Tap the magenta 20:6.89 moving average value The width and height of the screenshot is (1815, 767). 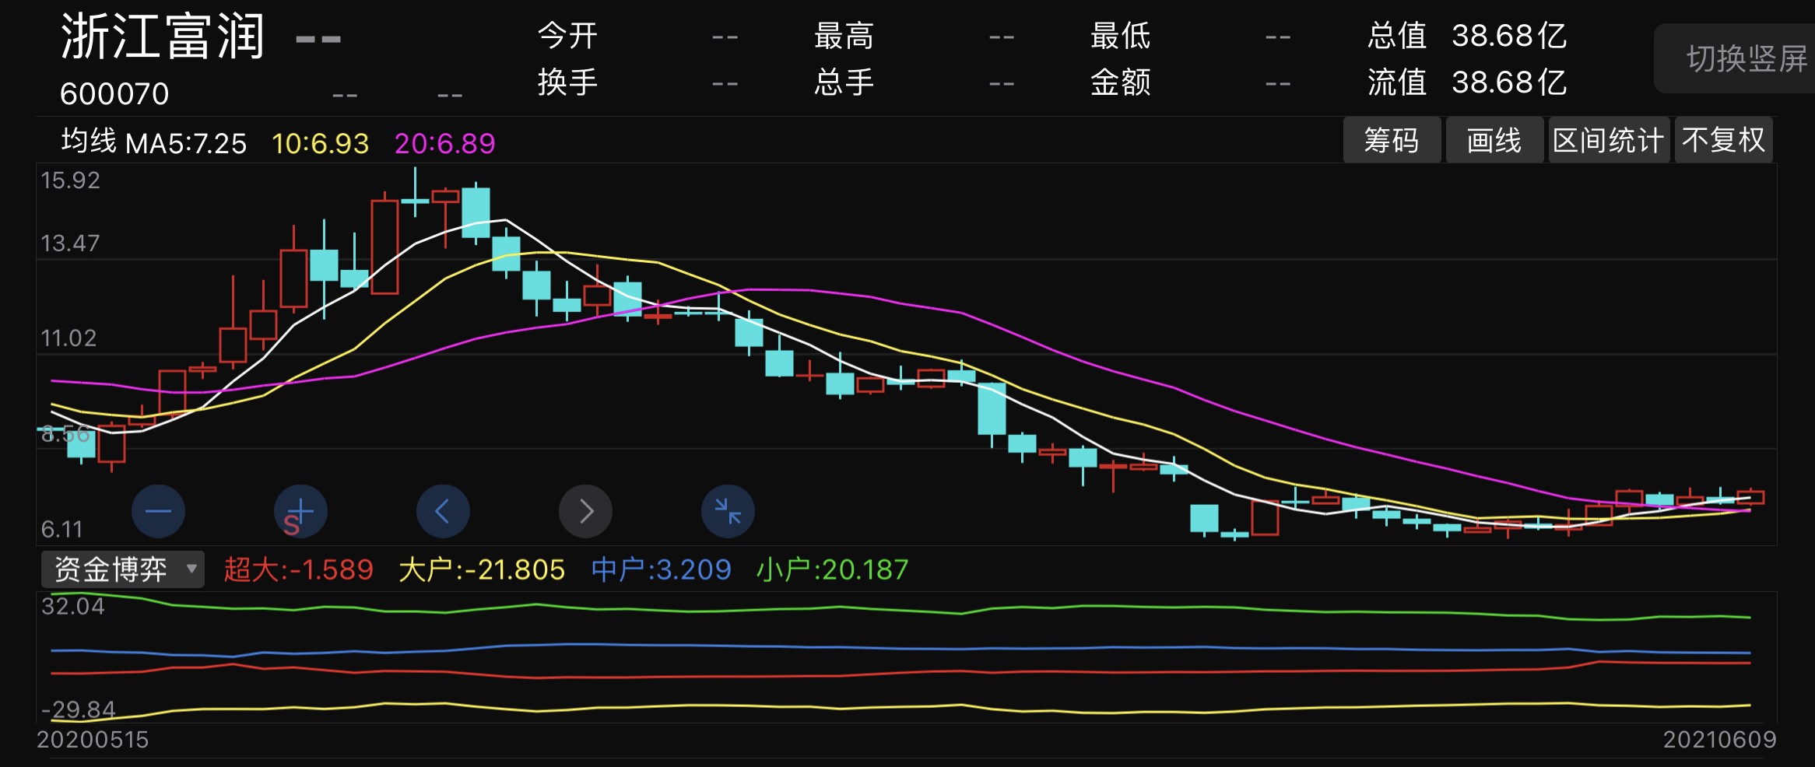coord(444,143)
